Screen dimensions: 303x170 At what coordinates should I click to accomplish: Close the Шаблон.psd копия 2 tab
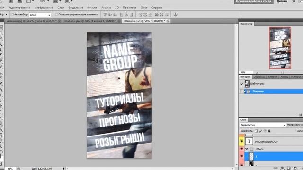click(119, 21)
